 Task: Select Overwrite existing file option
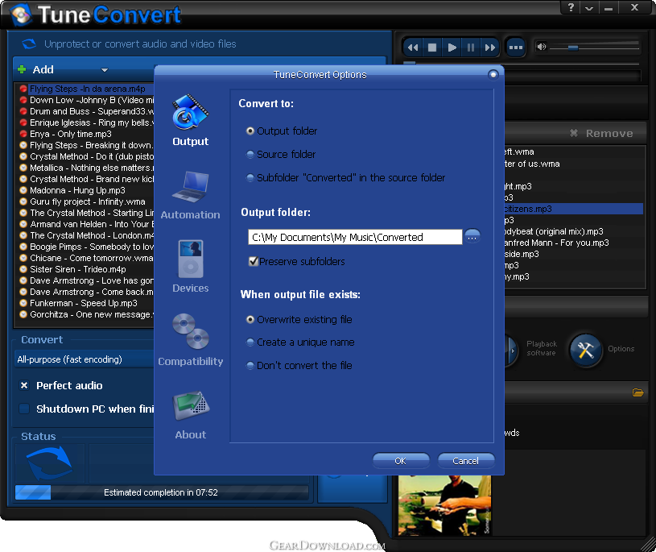pyautogui.click(x=299, y=320)
